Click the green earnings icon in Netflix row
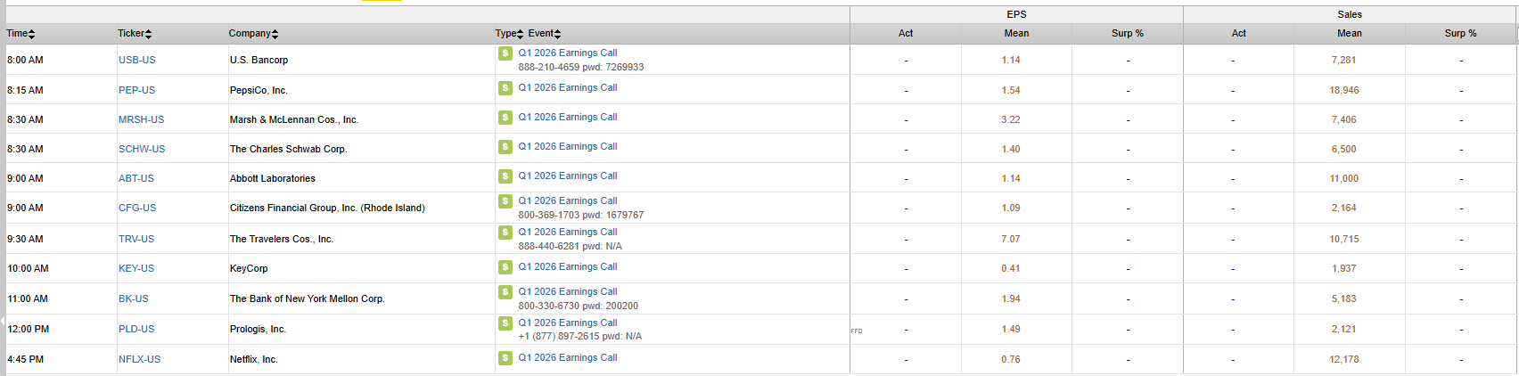The height and width of the screenshot is (376, 1519). (x=505, y=358)
